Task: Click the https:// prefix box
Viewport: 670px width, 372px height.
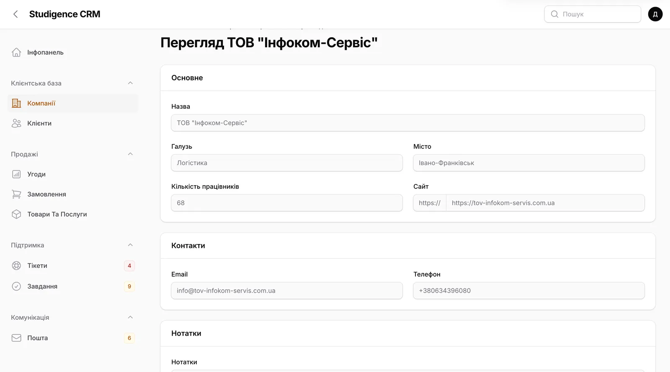Action: (430, 203)
